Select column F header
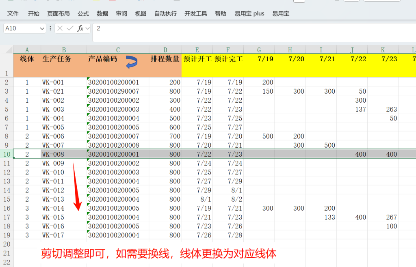Screen dimensions: 416x267 (x=228, y=50)
